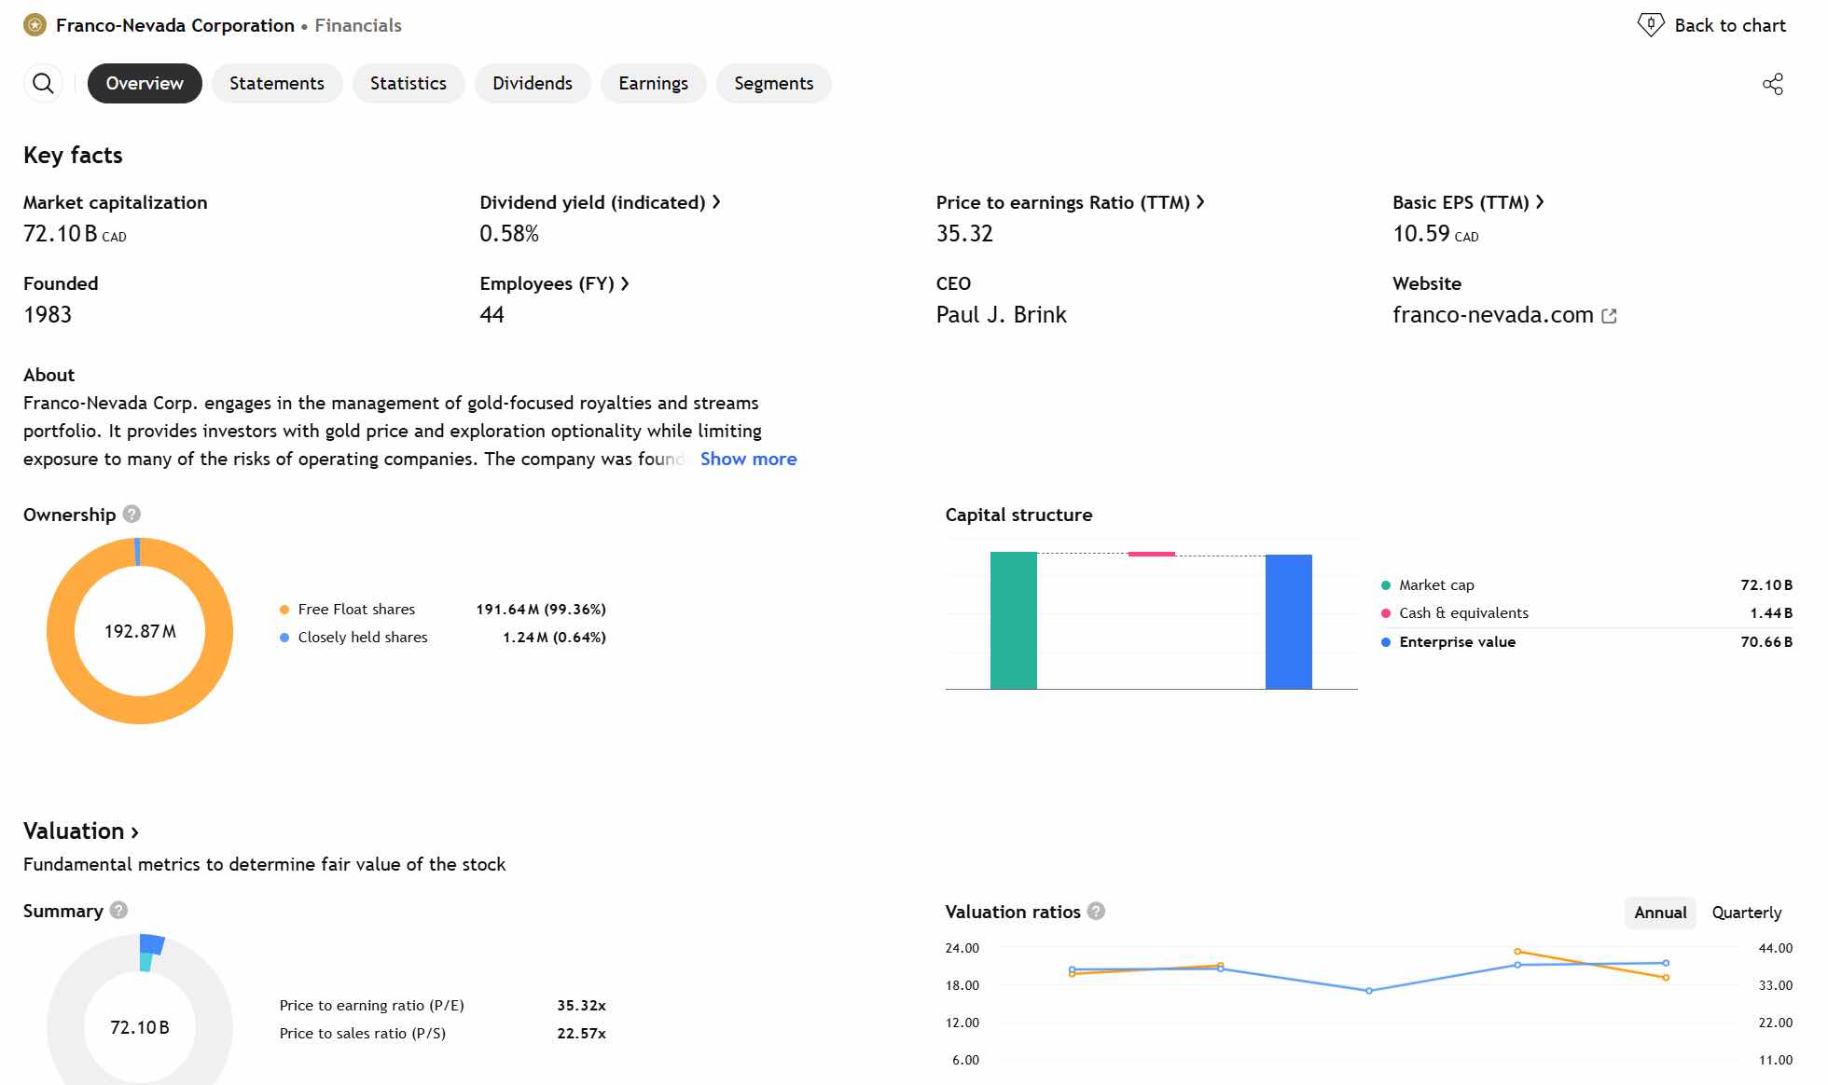Click the Franco-Nevada Corporation title
This screenshot has height=1085, width=1828.
tap(175, 25)
